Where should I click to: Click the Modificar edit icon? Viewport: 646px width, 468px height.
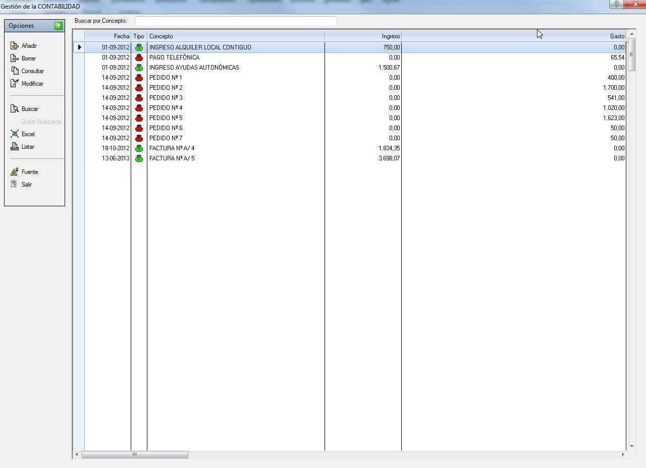point(15,84)
